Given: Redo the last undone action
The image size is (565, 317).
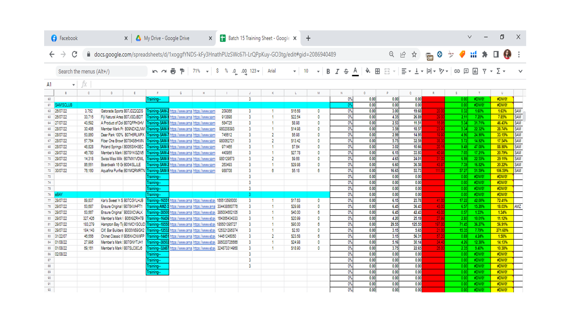Looking at the screenshot, I should coord(164,71).
